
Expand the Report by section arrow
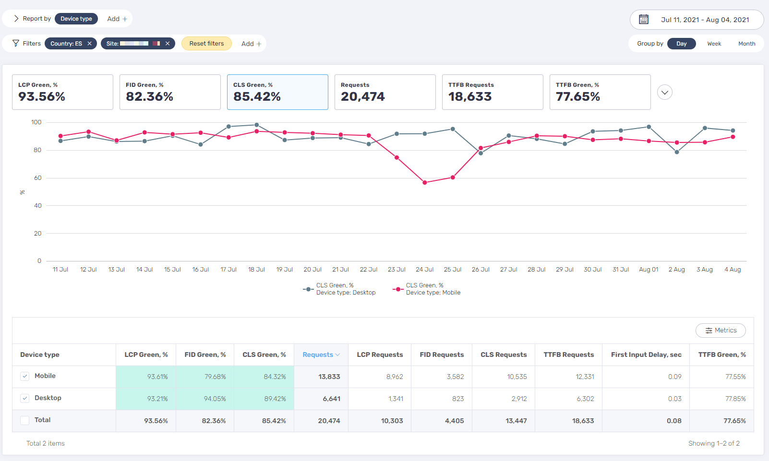[x=16, y=19]
